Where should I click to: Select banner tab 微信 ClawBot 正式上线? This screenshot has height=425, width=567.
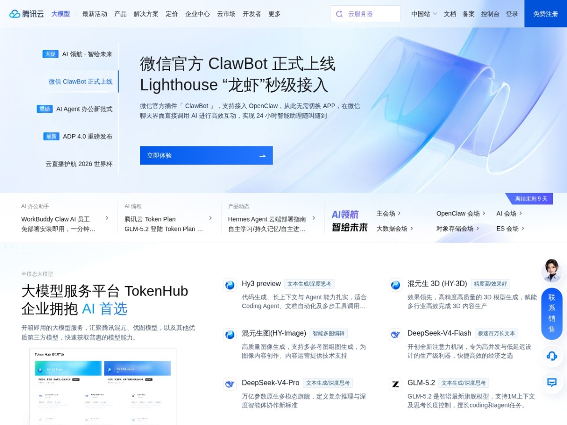point(80,81)
